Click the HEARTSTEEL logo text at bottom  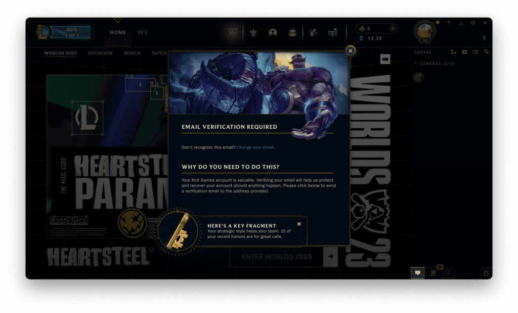click(98, 256)
